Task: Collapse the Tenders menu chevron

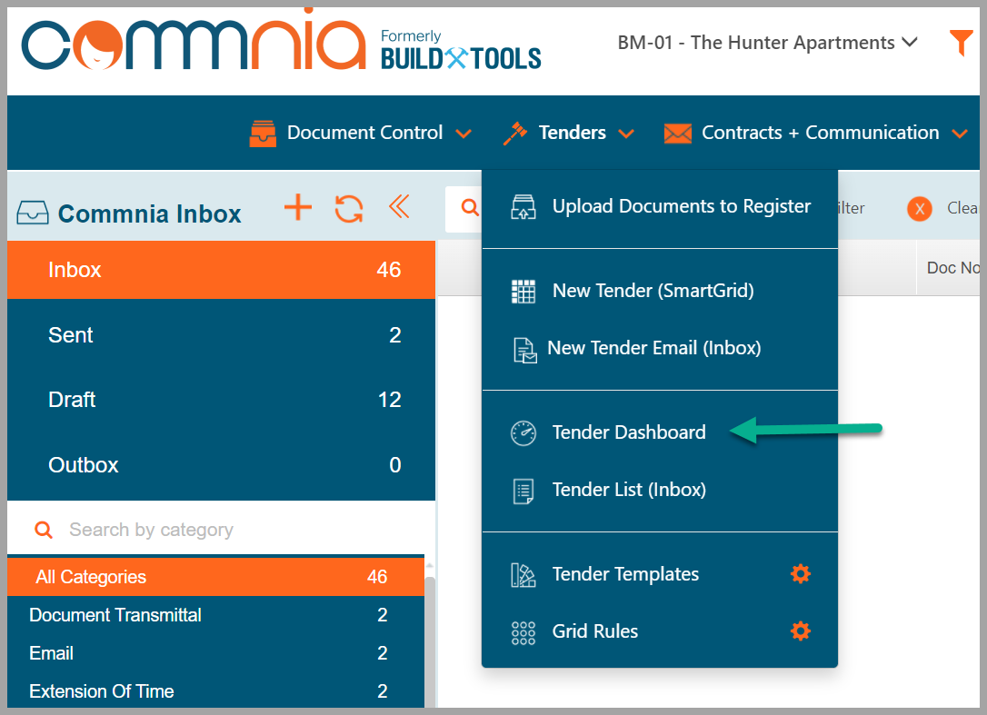Action: click(x=626, y=134)
